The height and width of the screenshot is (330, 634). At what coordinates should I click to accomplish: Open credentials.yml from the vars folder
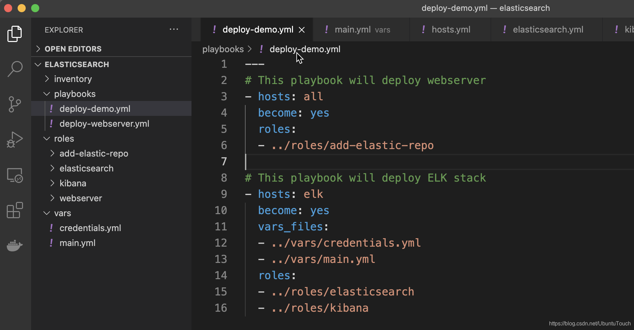(111, 228)
